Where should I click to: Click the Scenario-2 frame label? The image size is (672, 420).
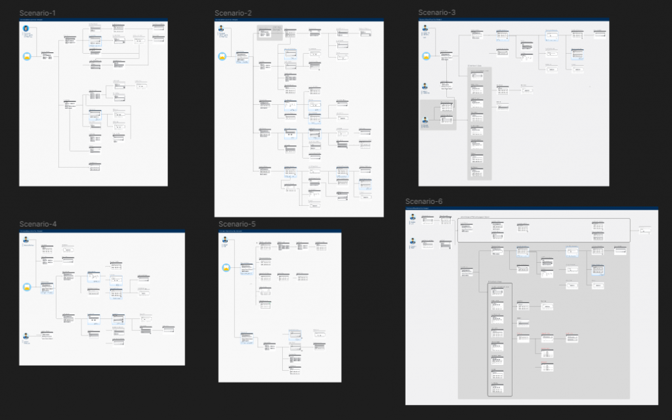coord(233,13)
